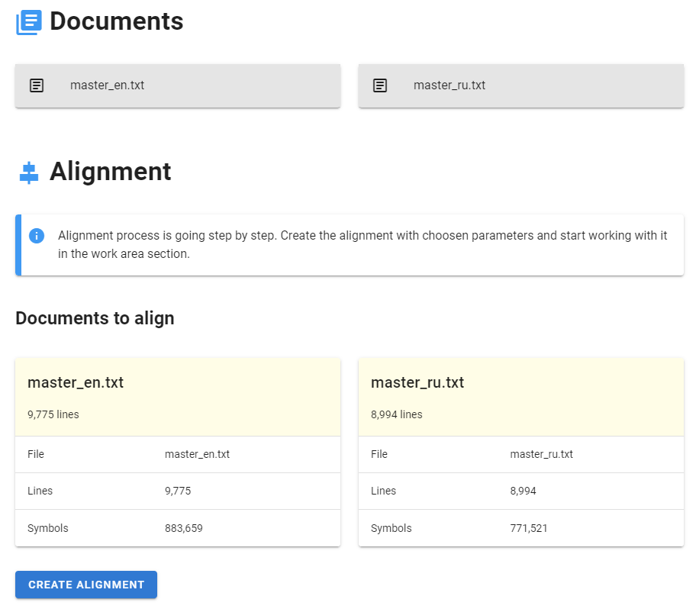Click the File row value master_en.txt
This screenshot has height=609, width=696.
pyautogui.click(x=197, y=454)
